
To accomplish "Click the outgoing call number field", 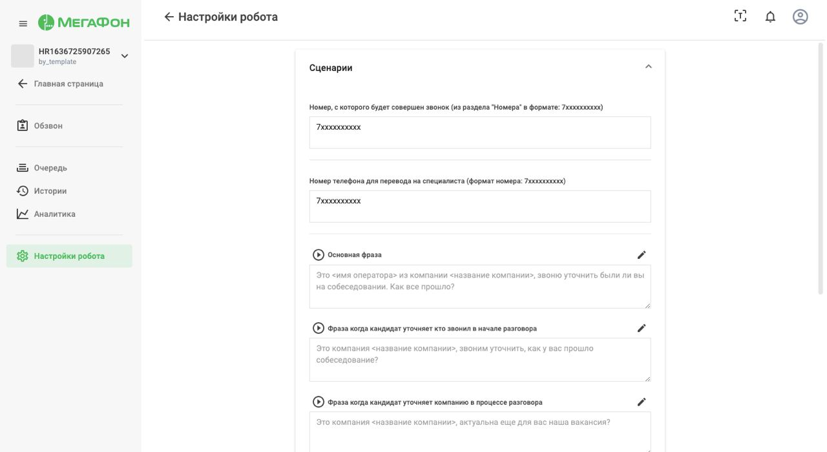I will tap(479, 132).
